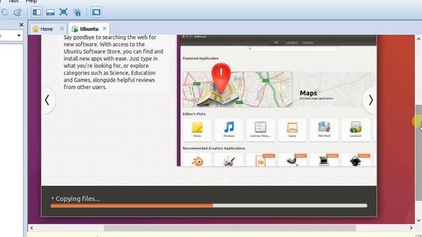Click the Inkscape icon in Graphics Applications
This screenshot has width=422, height=237.
355,161
